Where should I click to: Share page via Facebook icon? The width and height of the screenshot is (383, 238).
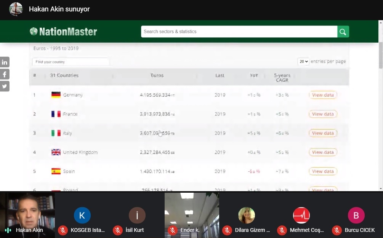point(5,74)
